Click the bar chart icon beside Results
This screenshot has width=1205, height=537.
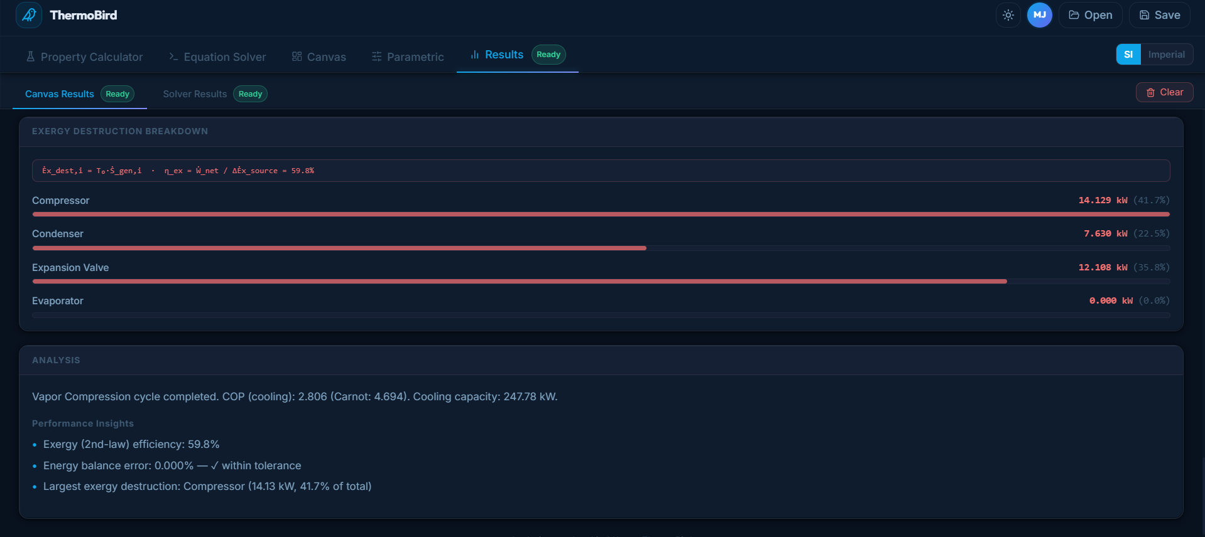tap(475, 55)
